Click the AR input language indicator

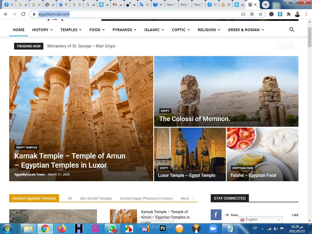point(255,228)
